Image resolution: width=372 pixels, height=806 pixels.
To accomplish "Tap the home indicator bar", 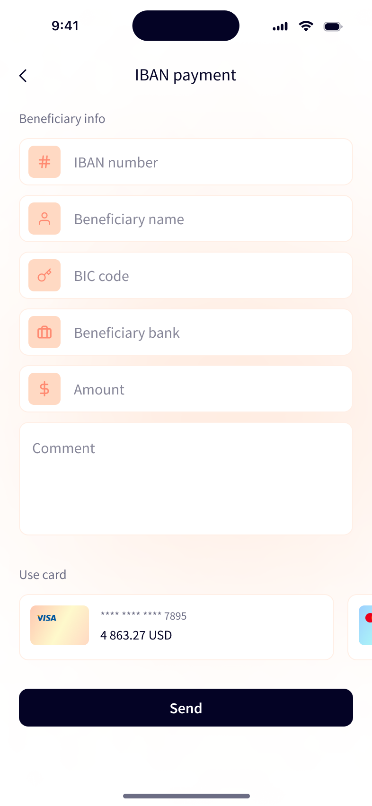I will tap(186, 796).
